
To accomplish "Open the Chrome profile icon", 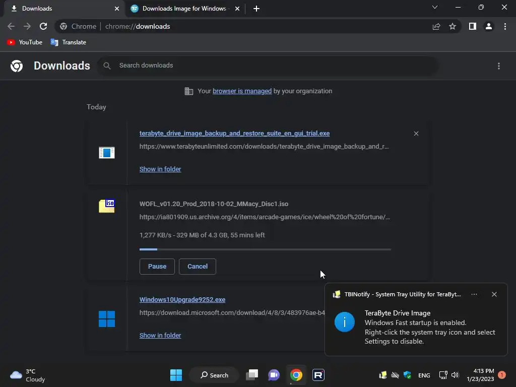I will point(489,26).
